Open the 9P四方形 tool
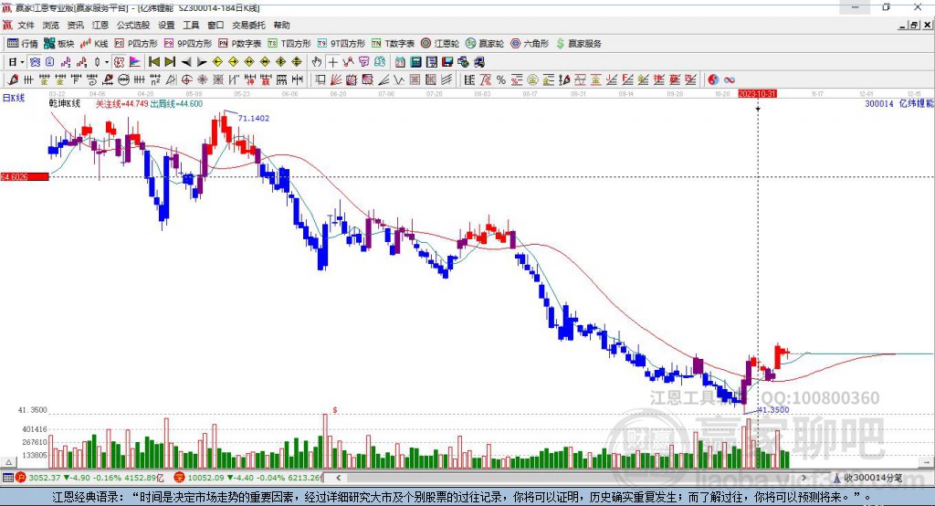 [x=188, y=44]
